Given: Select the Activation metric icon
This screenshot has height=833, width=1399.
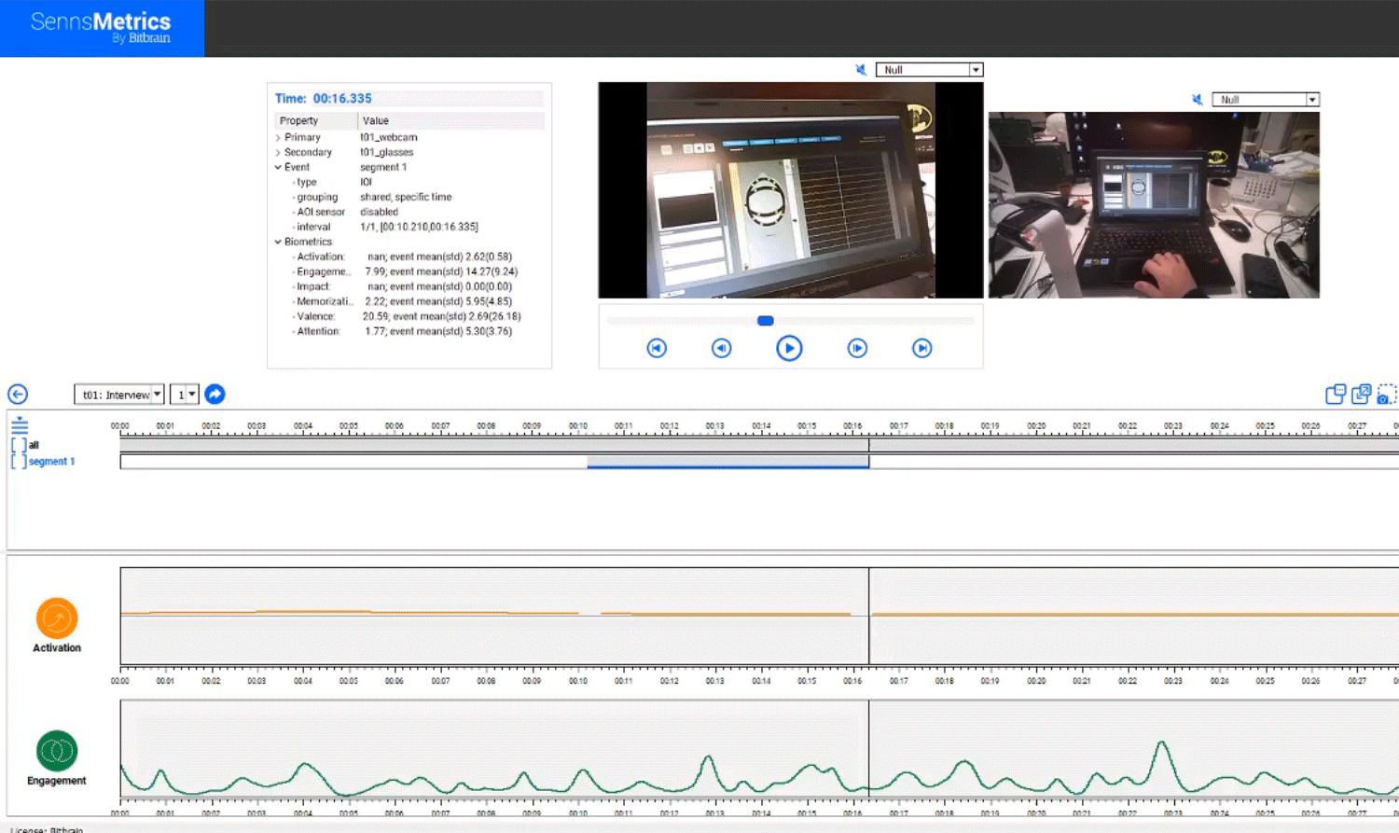Looking at the screenshot, I should click(57, 618).
